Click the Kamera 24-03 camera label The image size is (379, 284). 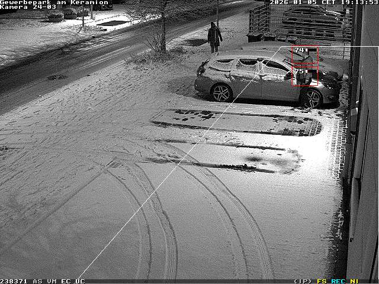tap(28, 7)
